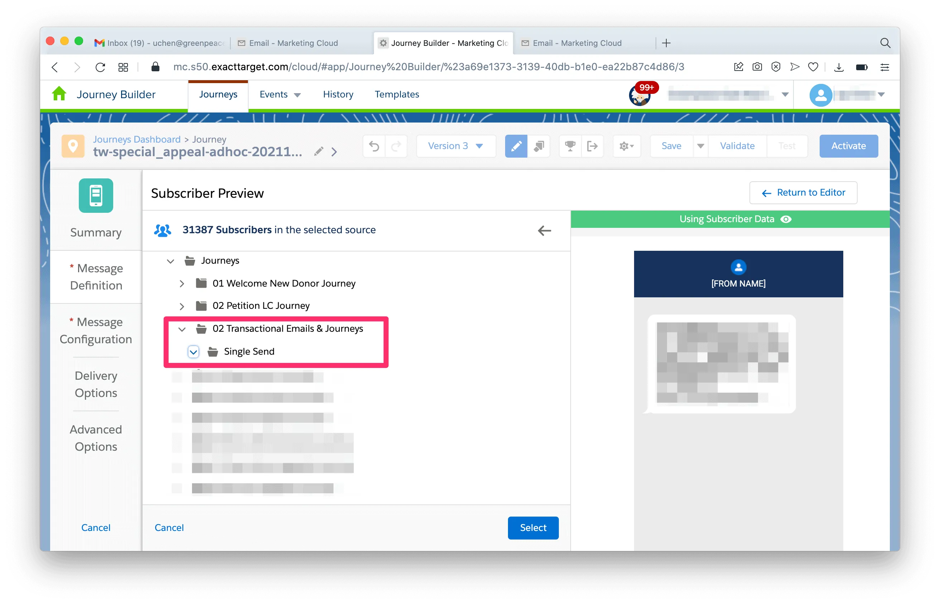Open the Save options dropdown arrow
Viewport: 940px width, 604px height.
[700, 146]
